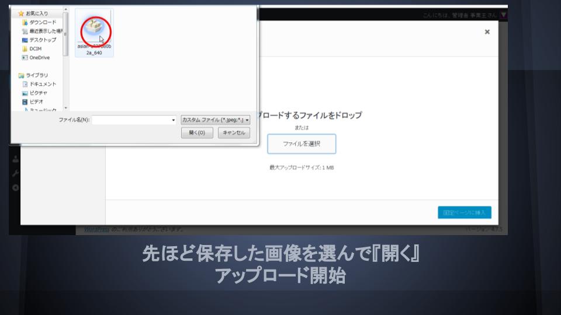Click the 固定ページに挿入 button
Screen dimensions: 561x315
464,212
